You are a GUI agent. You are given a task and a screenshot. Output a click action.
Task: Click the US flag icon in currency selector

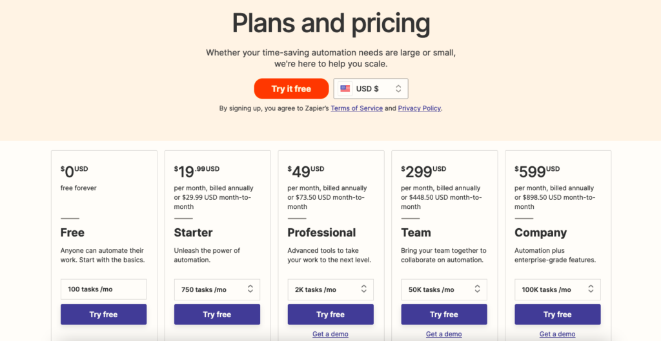point(345,89)
